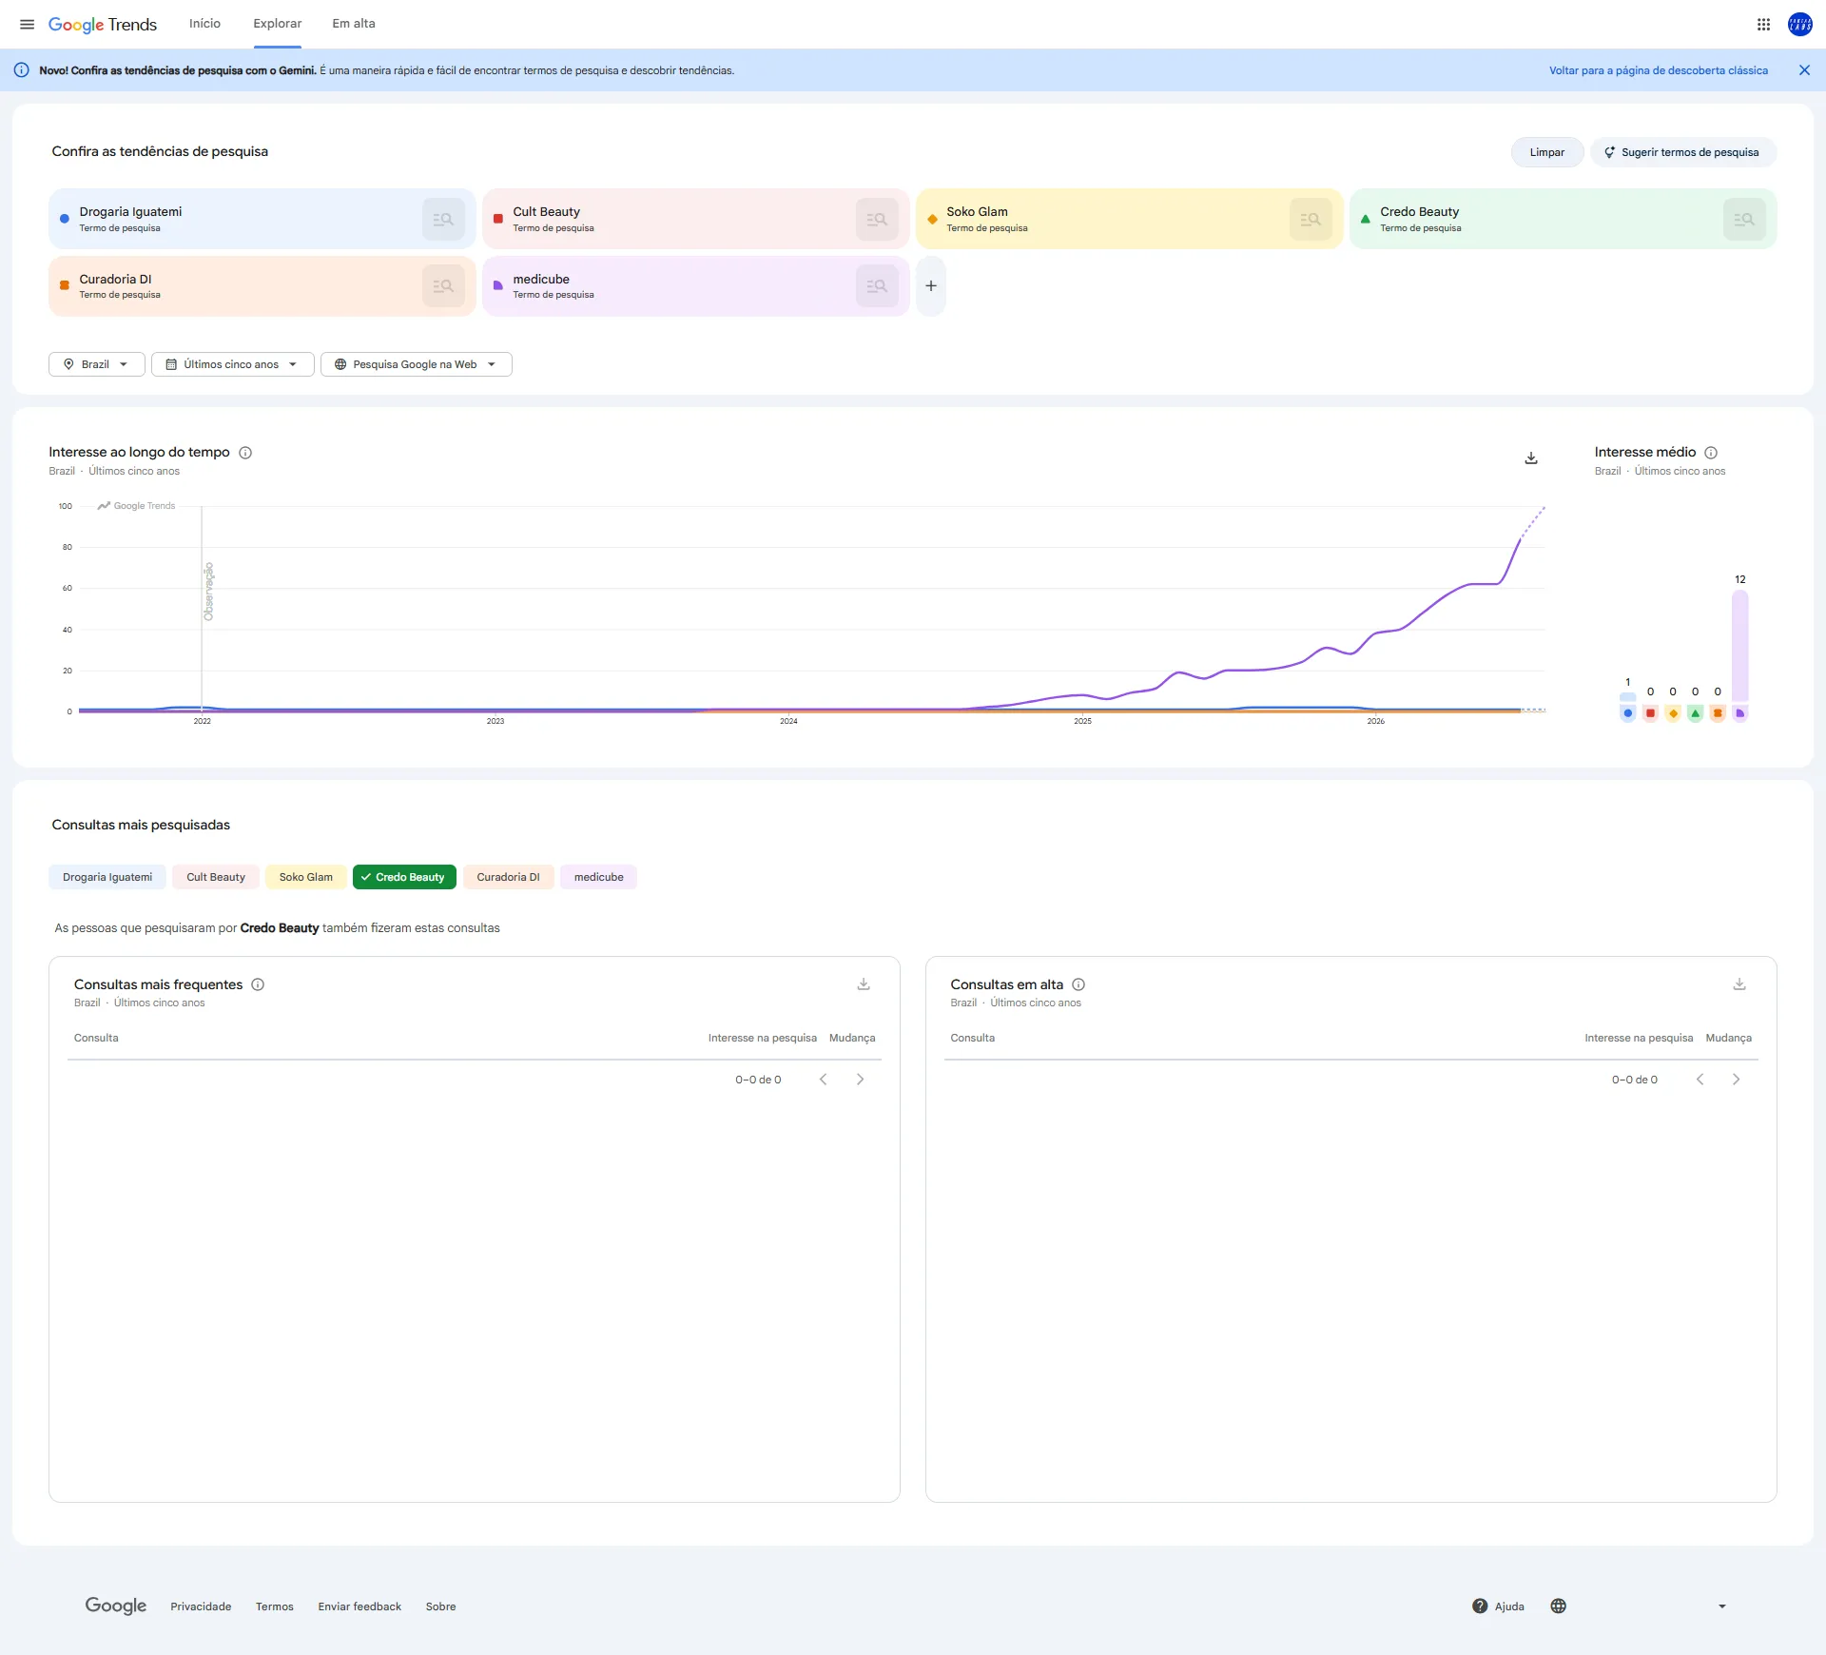This screenshot has height=1655, width=1826.
Task: Open the Brazil region dropdown
Action: 97,364
